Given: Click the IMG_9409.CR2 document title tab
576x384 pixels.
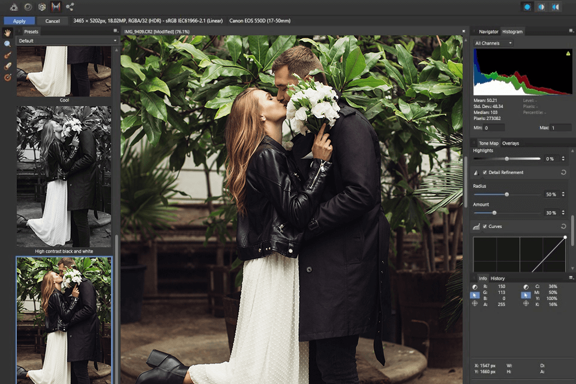Looking at the screenshot, I should [x=157, y=32].
